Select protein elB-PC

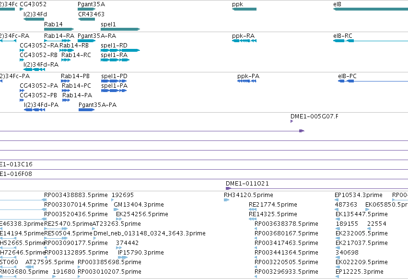[373, 81]
